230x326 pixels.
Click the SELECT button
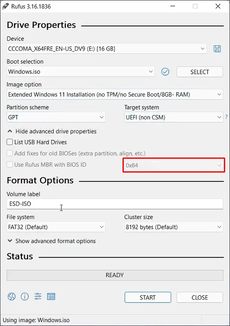coord(200,72)
